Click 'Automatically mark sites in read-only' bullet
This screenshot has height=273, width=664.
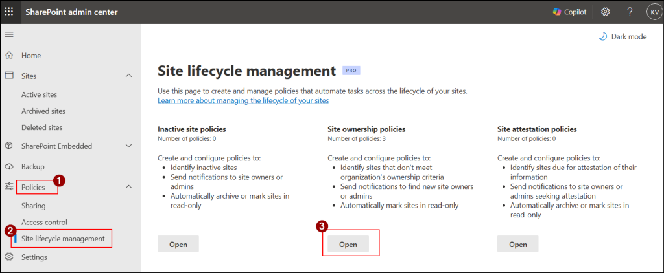399,206
